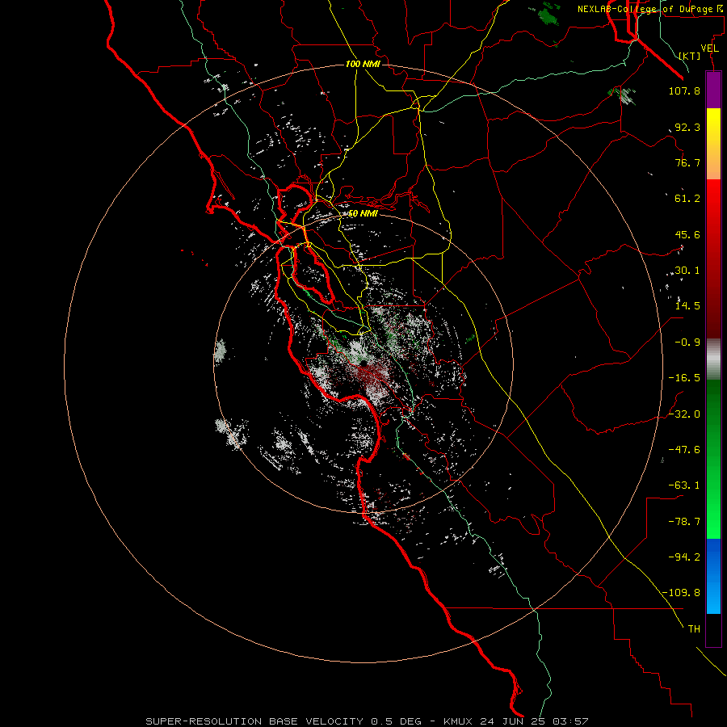
Task: Click the TH label under the scale
Action: click(x=694, y=629)
